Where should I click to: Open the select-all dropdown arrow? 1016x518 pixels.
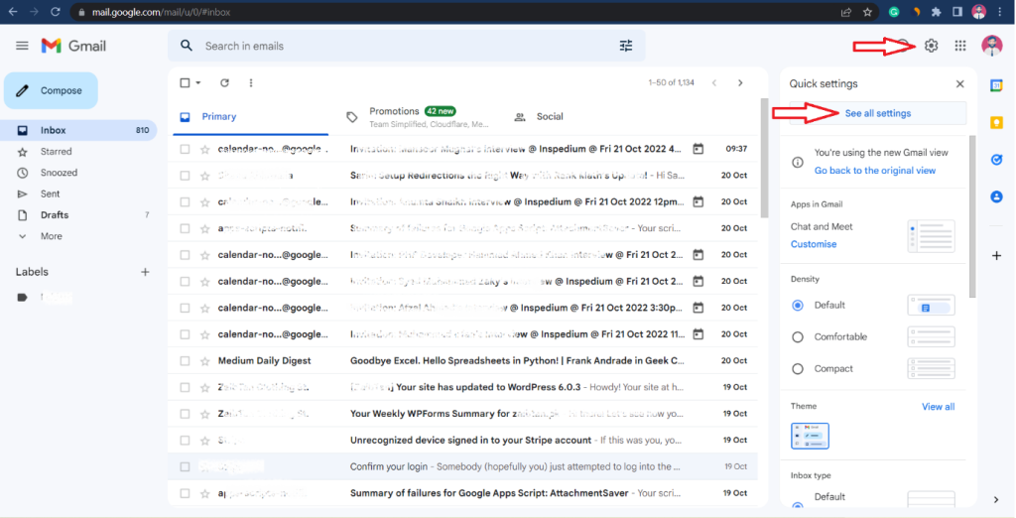pyautogui.click(x=198, y=83)
